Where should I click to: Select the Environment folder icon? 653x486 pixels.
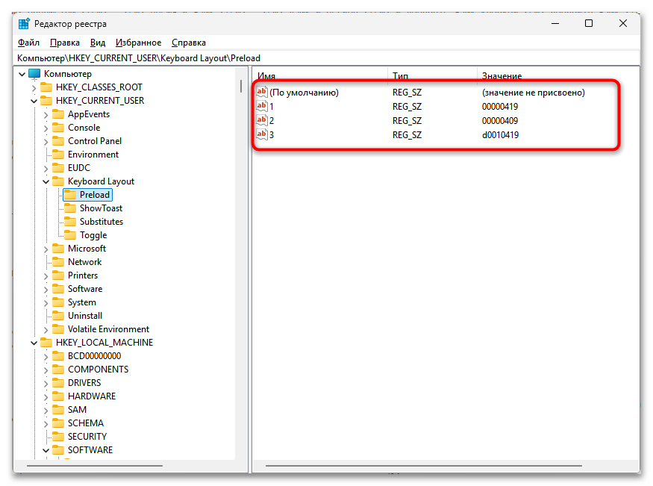(58, 154)
